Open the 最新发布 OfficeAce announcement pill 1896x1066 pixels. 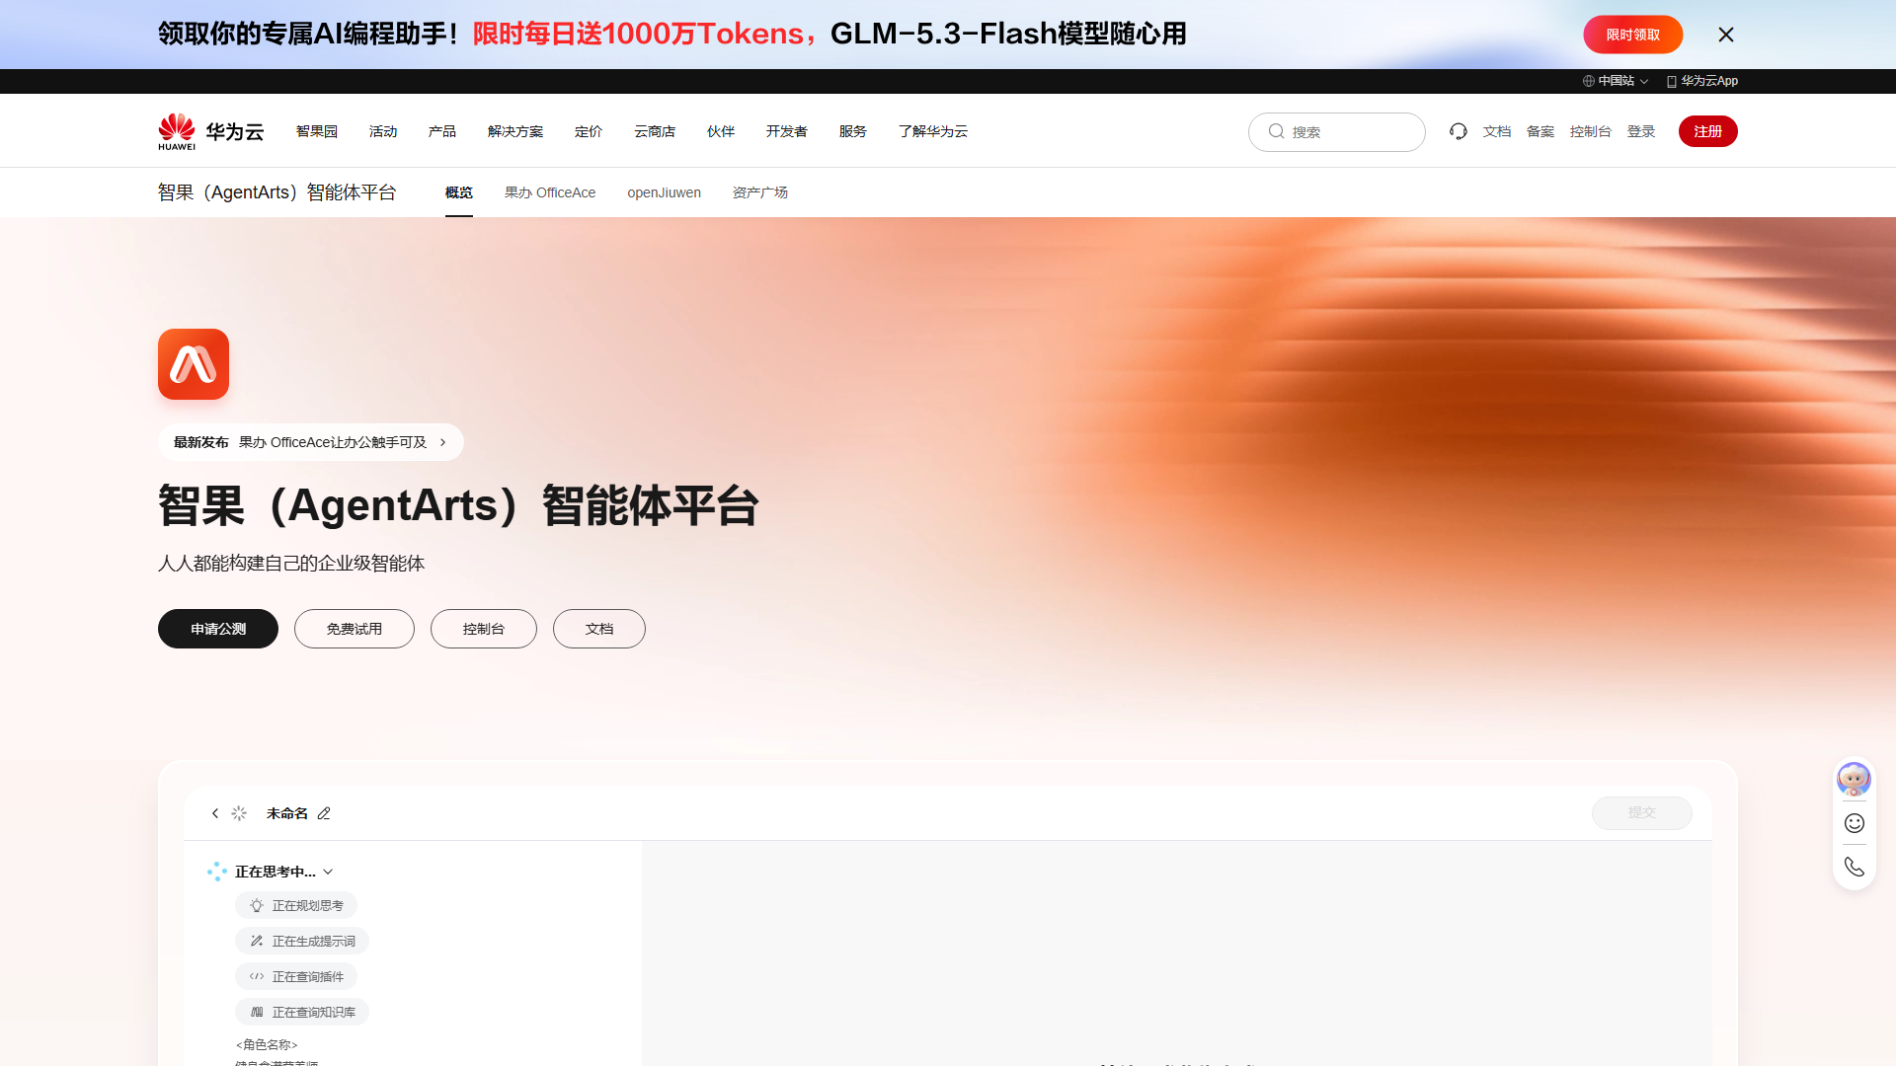pyautogui.click(x=311, y=442)
